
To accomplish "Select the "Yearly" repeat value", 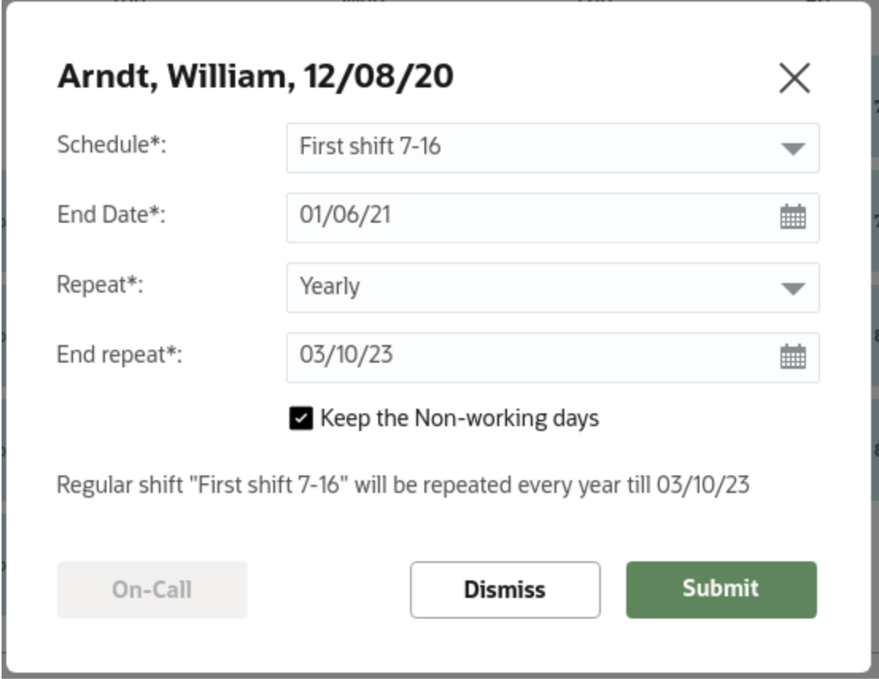I will pos(330,286).
